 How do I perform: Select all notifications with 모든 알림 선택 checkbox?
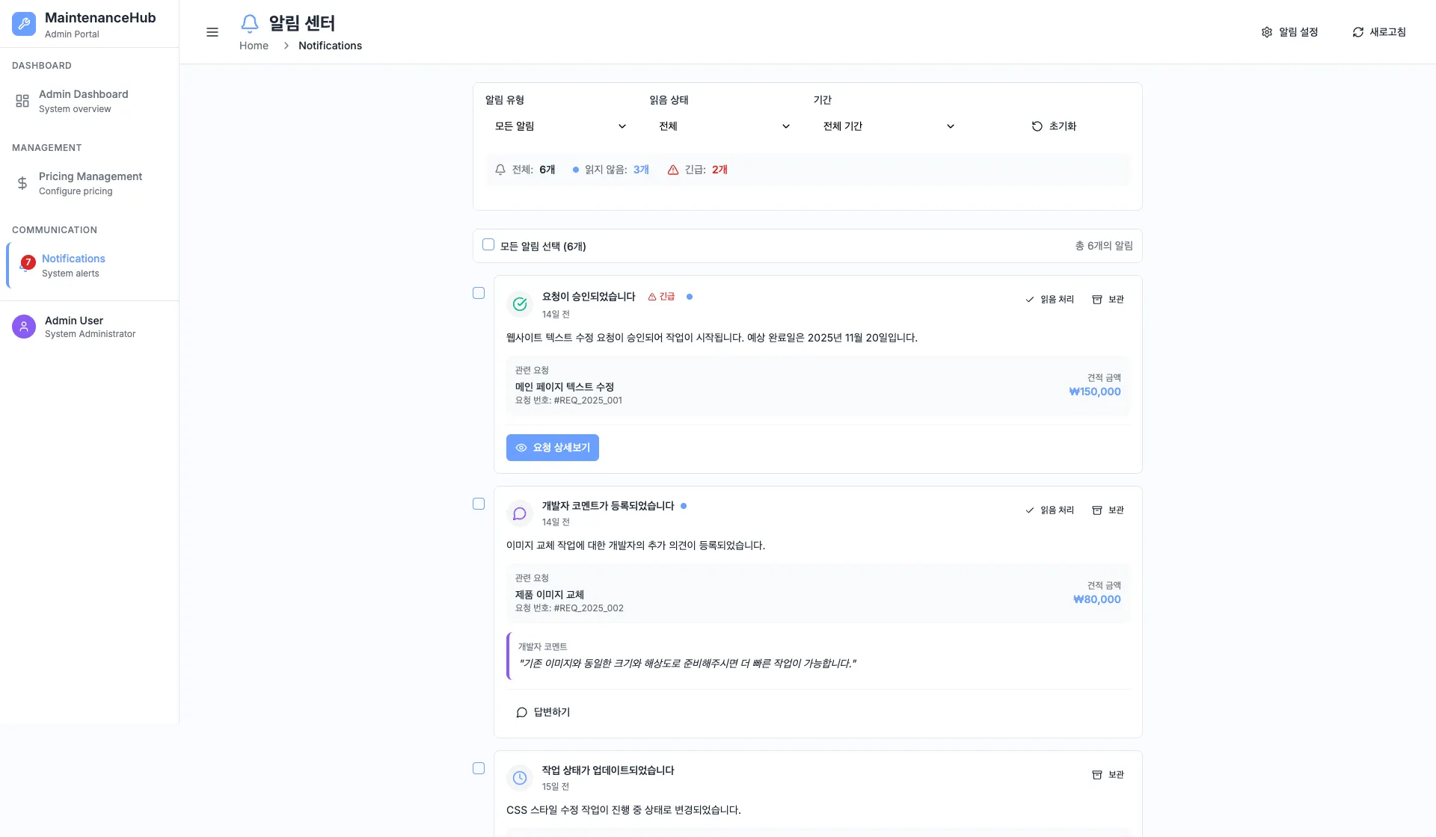click(488, 244)
